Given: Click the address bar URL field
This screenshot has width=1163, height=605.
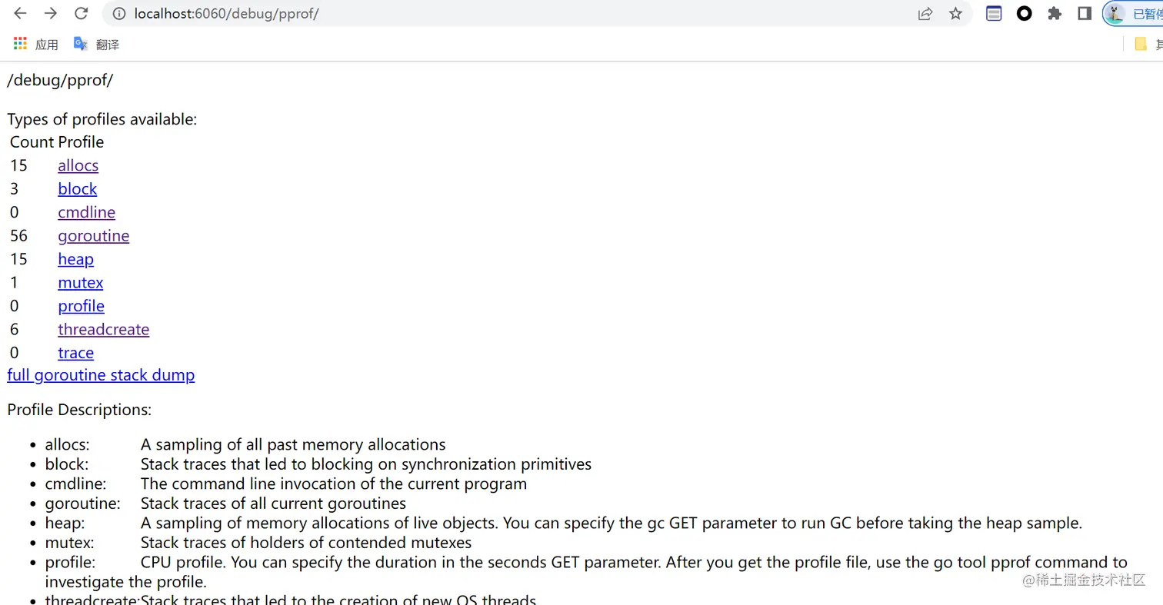Looking at the screenshot, I should [x=462, y=14].
